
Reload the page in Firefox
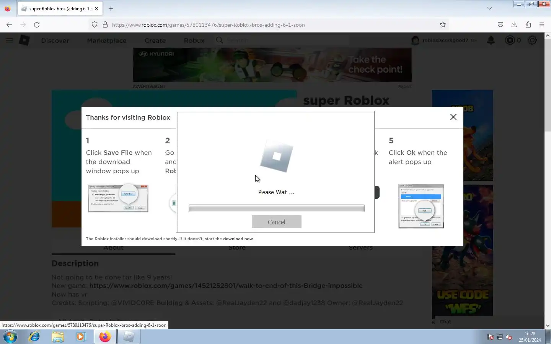tap(37, 25)
